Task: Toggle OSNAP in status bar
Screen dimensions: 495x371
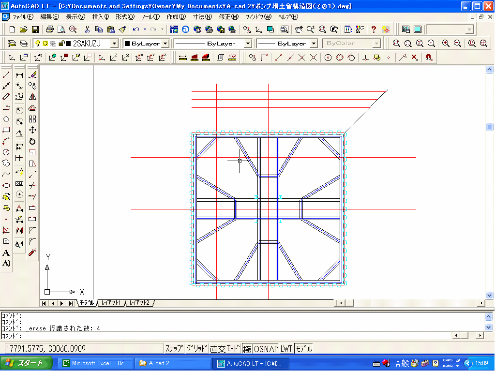Action: (x=266, y=349)
